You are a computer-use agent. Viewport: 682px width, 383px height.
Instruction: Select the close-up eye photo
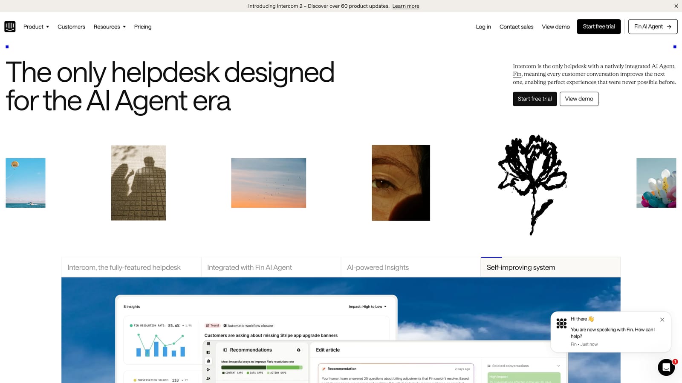(x=401, y=183)
